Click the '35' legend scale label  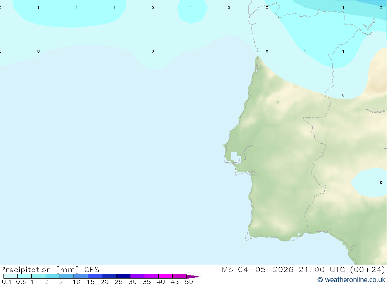pyautogui.click(x=147, y=282)
